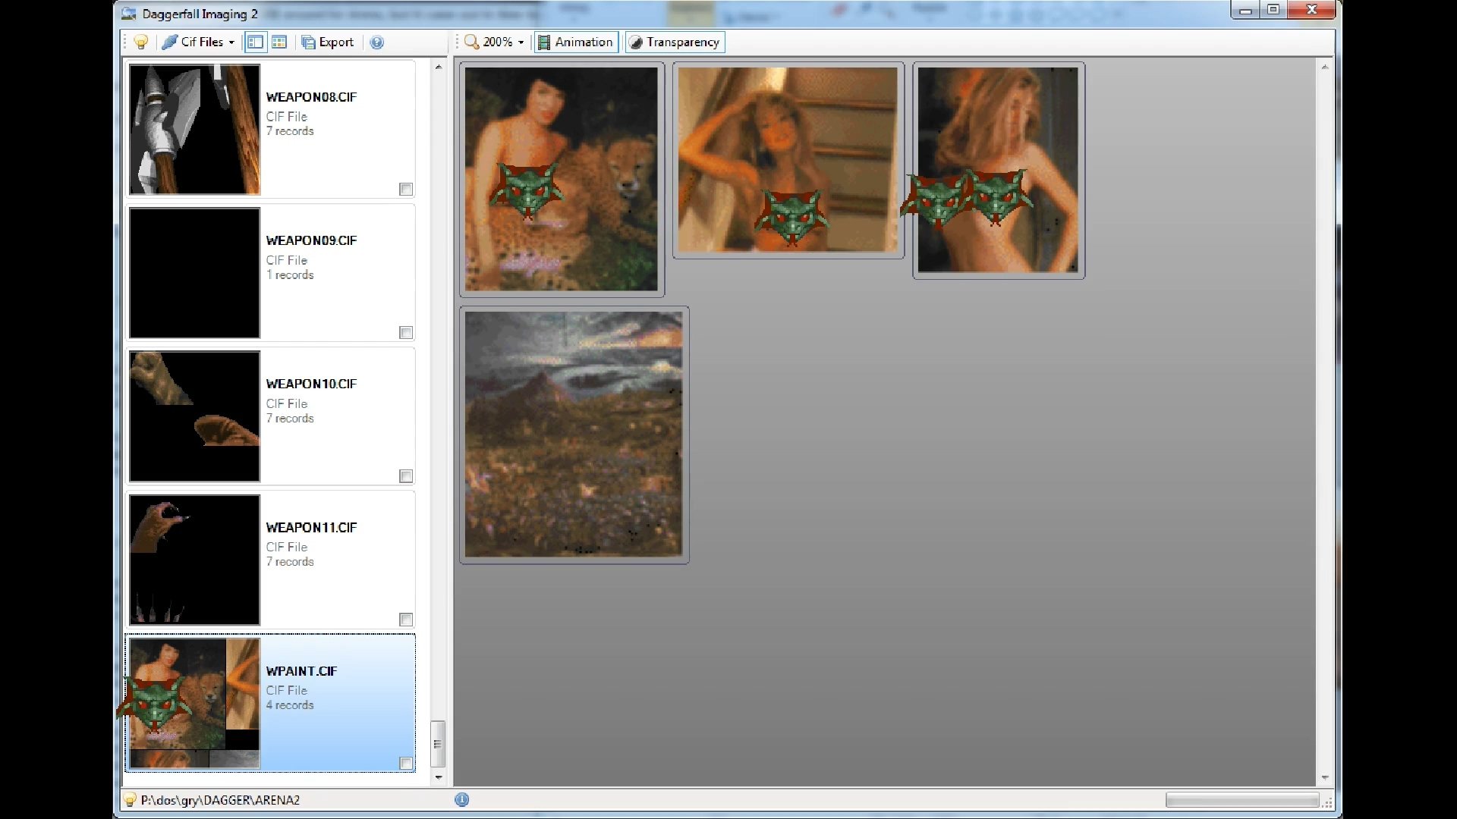Tick the checkbox for WEAPON11.CIF
This screenshot has height=819, width=1457.
click(406, 620)
